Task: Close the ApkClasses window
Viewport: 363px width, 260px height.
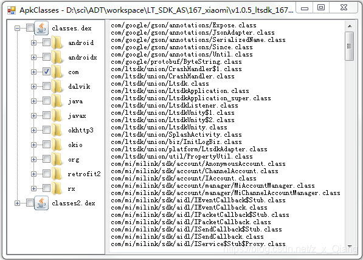Action: [344, 8]
